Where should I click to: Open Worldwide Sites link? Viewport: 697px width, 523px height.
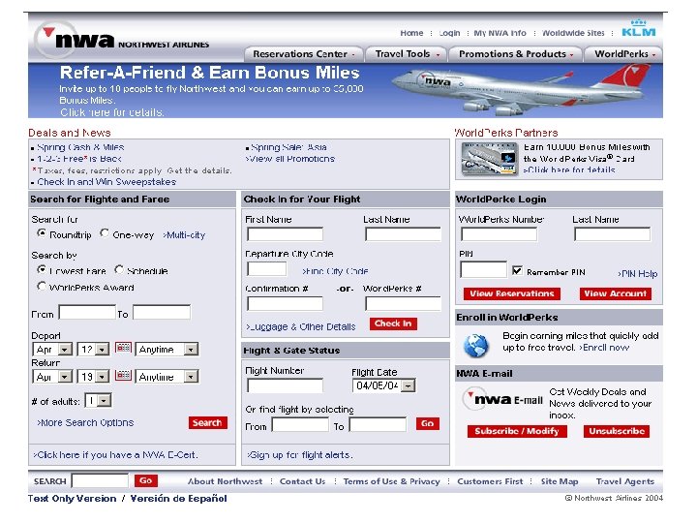[573, 33]
